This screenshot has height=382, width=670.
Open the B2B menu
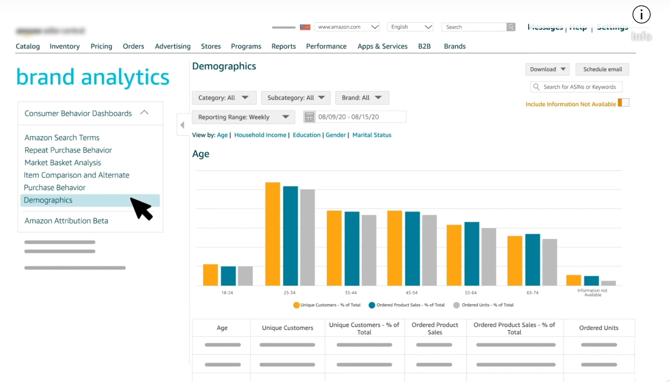coord(424,46)
